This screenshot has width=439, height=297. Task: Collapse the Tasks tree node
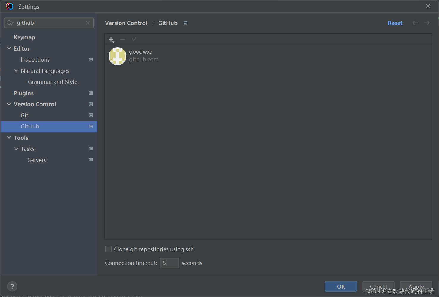16,149
